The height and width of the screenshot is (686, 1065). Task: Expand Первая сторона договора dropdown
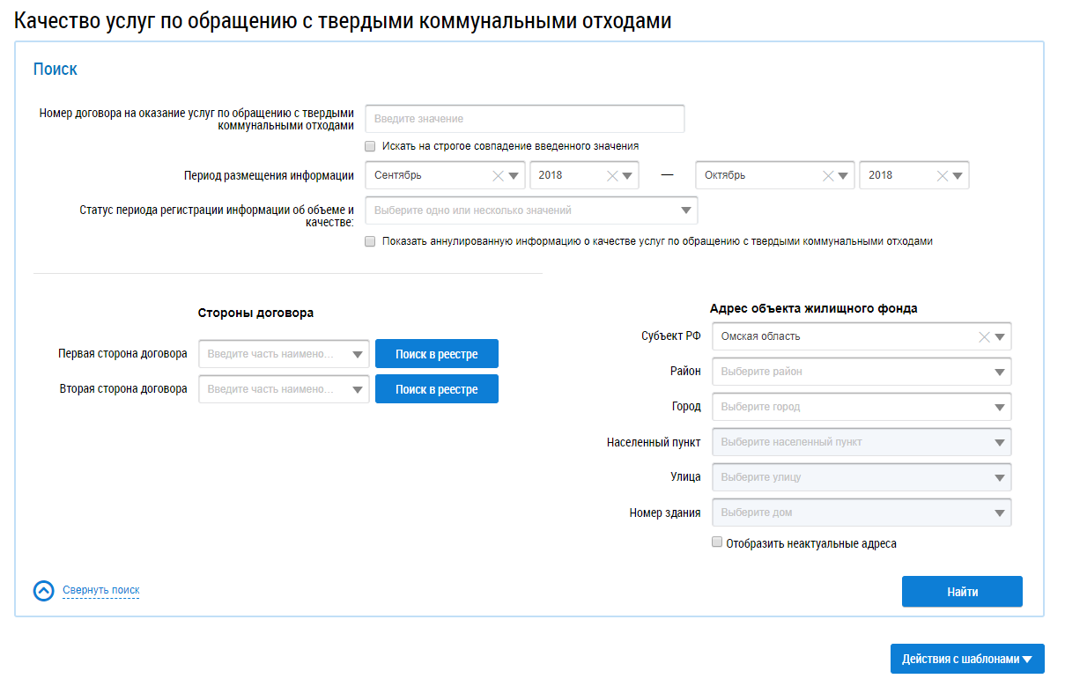[358, 354]
